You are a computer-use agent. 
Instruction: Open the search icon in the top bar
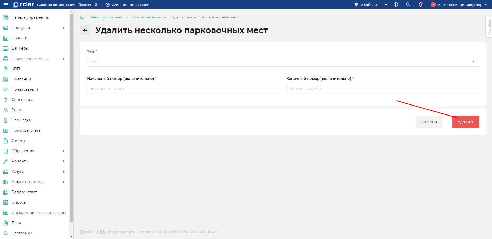408,5
